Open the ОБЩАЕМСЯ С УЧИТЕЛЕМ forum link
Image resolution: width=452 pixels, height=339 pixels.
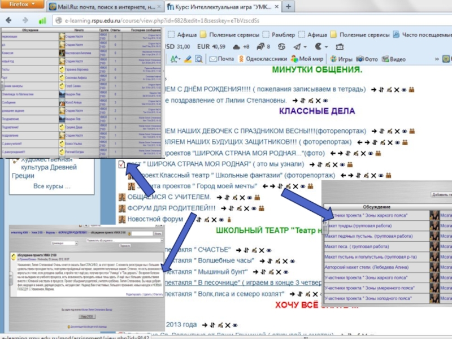click(x=169, y=197)
